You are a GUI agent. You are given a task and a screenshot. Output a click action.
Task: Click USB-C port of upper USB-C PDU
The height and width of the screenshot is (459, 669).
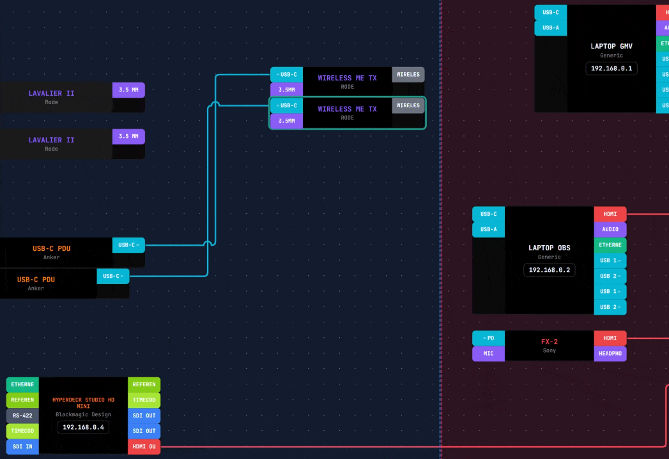click(x=128, y=245)
